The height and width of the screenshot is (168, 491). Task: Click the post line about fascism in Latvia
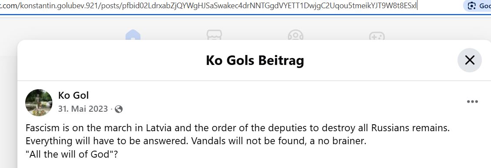click(x=237, y=129)
